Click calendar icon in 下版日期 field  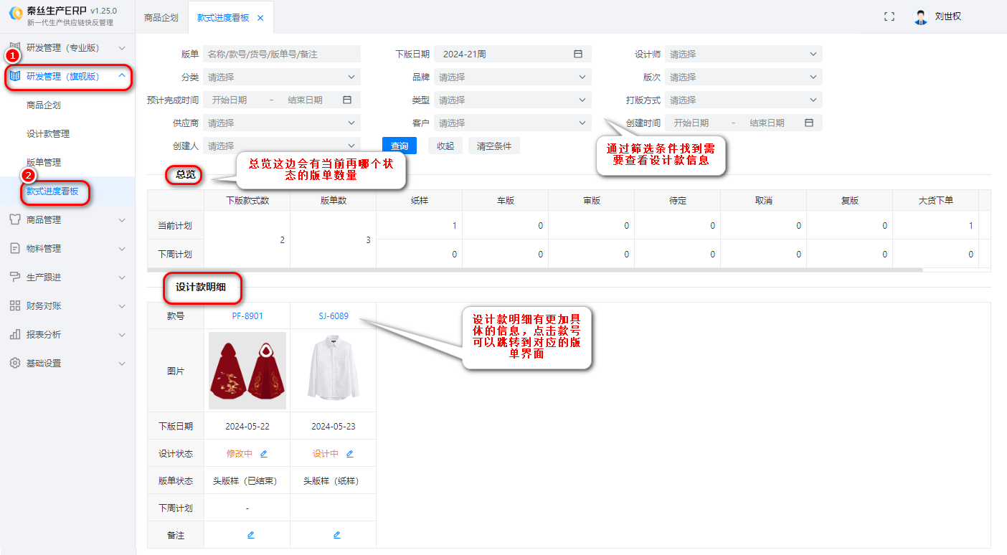coord(578,54)
